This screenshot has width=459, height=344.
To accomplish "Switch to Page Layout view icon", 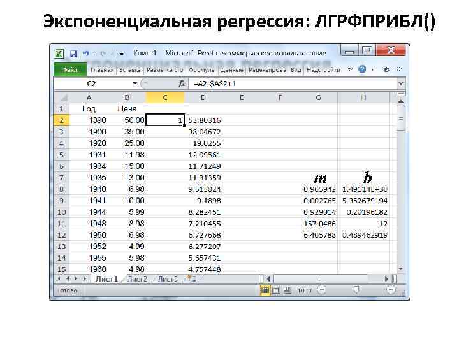I will point(276,290).
